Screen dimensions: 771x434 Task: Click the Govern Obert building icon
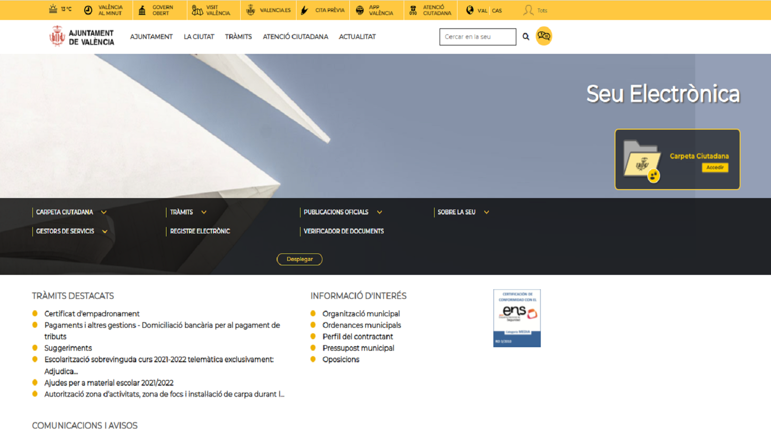click(142, 10)
